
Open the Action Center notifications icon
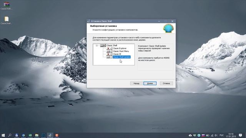(240, 135)
